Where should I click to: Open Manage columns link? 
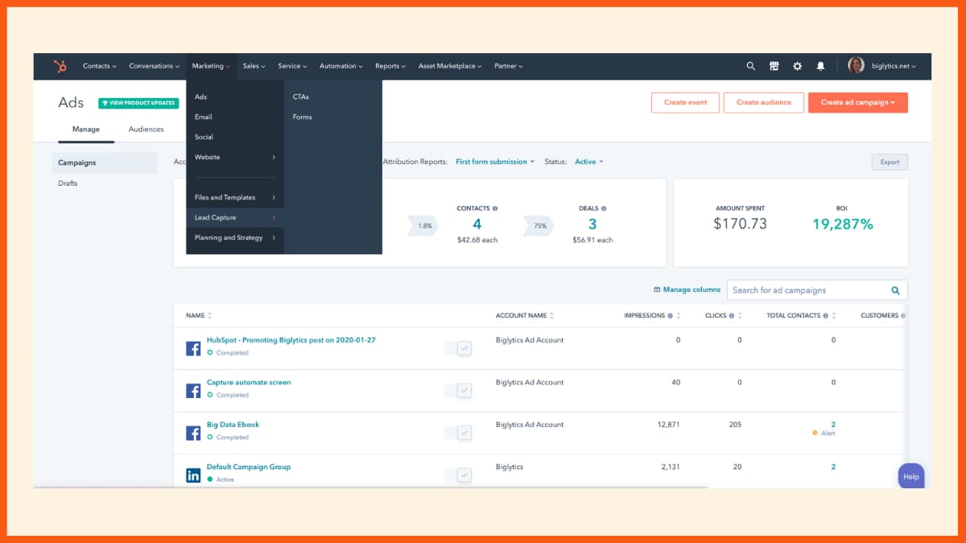point(687,290)
